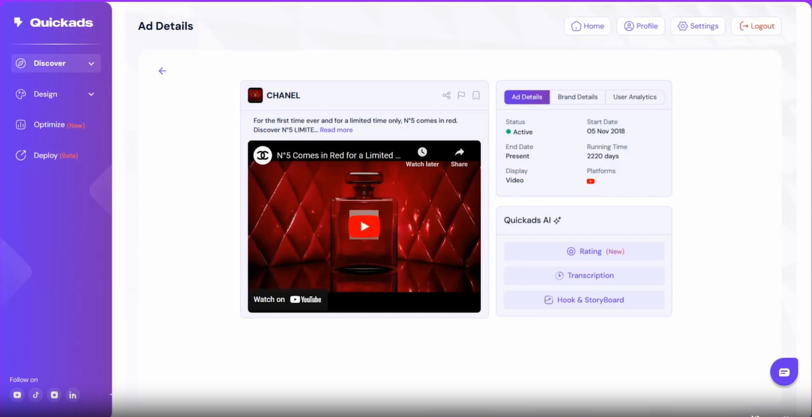Bookmark the Chanel ad
812x417 pixels.
[x=476, y=95]
